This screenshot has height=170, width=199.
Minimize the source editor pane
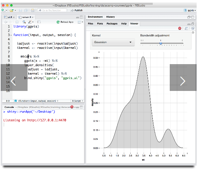point(78,17)
